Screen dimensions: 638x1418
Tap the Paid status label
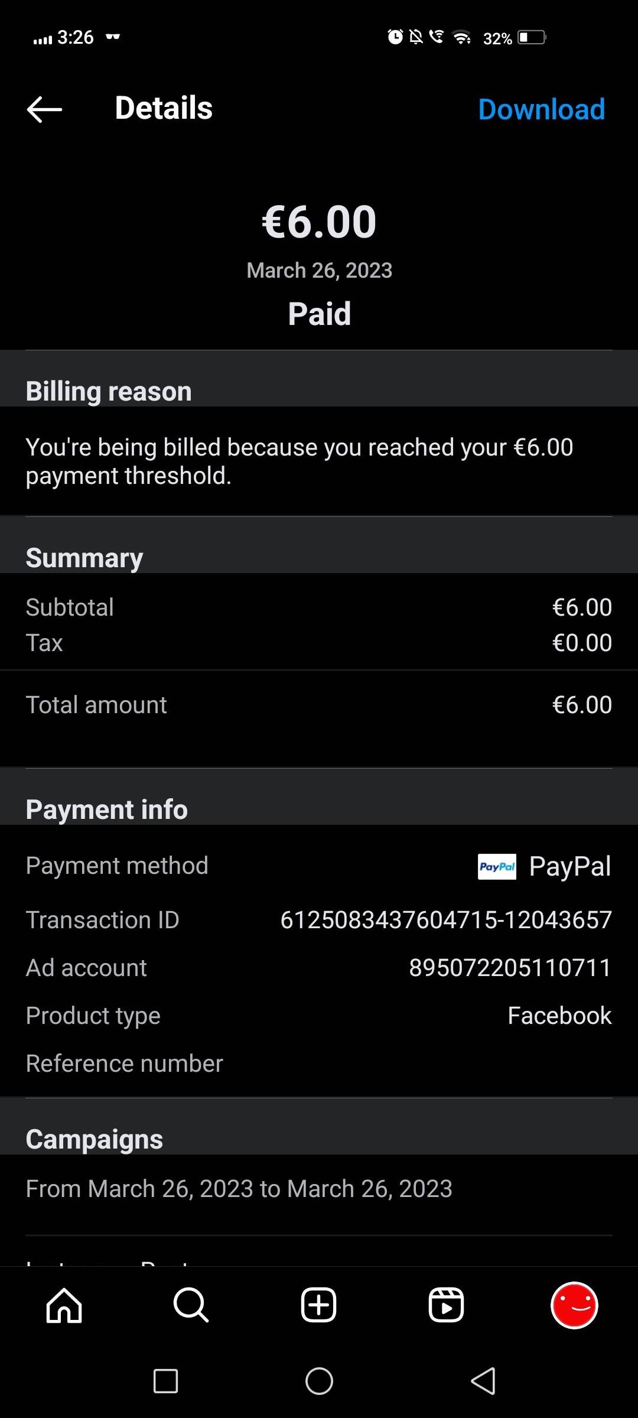pos(319,314)
